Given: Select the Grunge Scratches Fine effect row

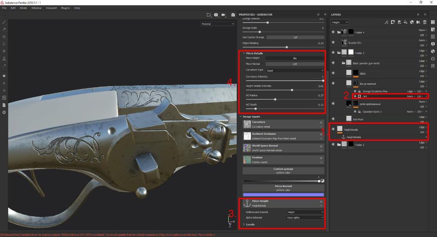Looking at the screenshot, I should pyautogui.click(x=390, y=91).
